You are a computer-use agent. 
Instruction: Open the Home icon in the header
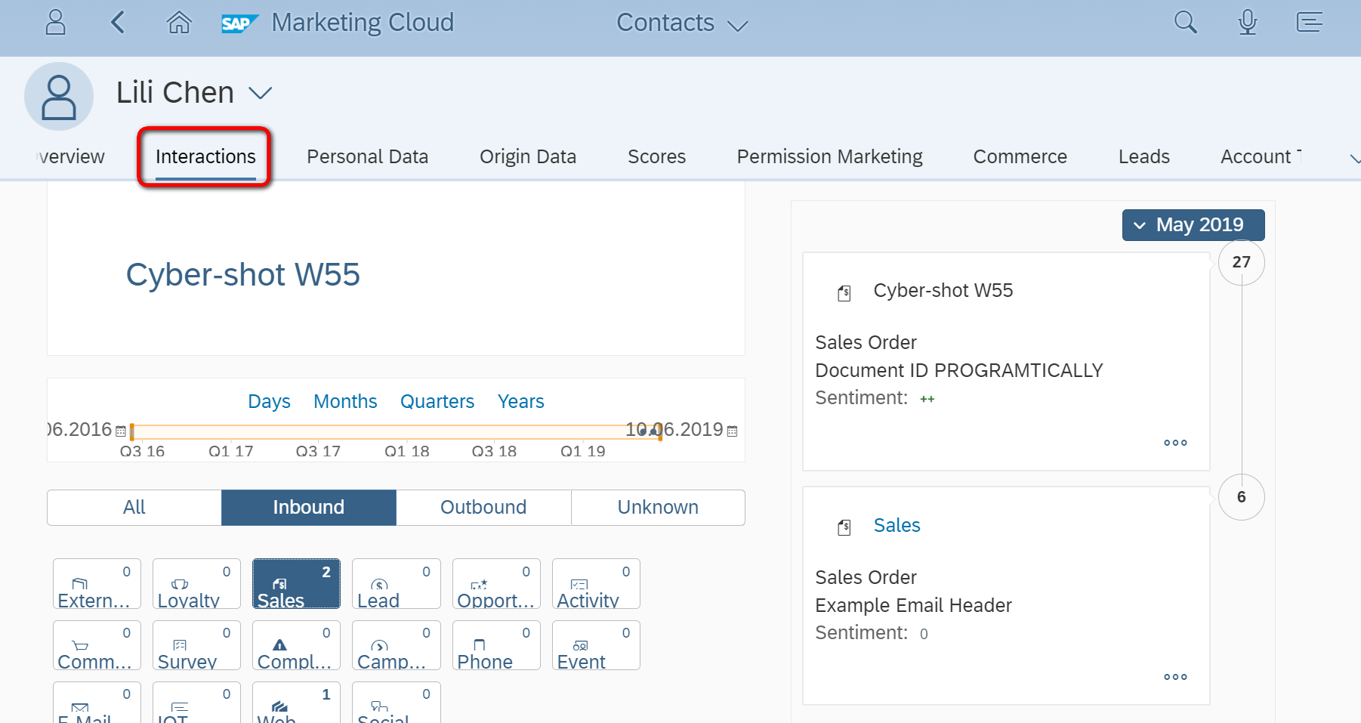179,23
